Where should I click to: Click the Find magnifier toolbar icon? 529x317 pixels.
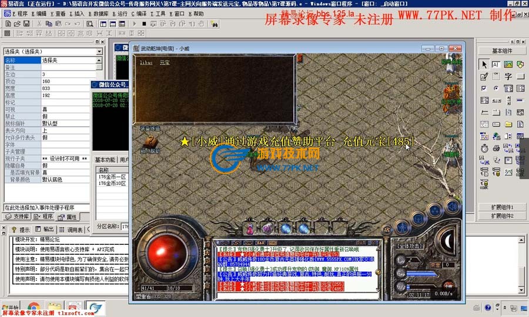89,23
